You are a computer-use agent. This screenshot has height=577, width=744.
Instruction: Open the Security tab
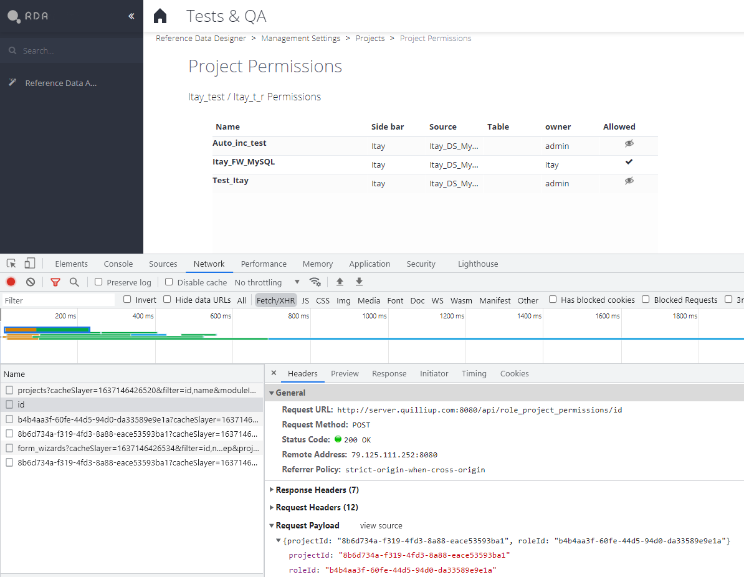[421, 264]
